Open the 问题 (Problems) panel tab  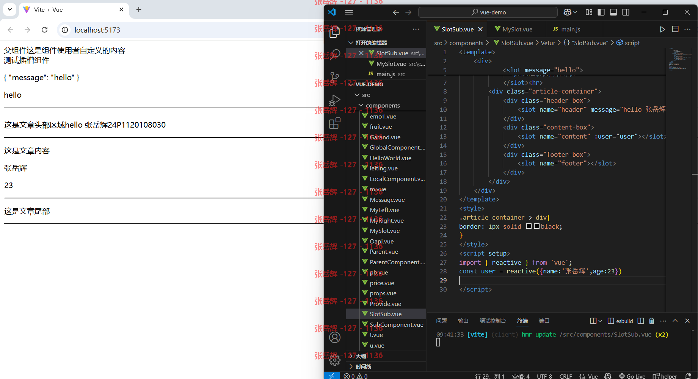pyautogui.click(x=441, y=321)
